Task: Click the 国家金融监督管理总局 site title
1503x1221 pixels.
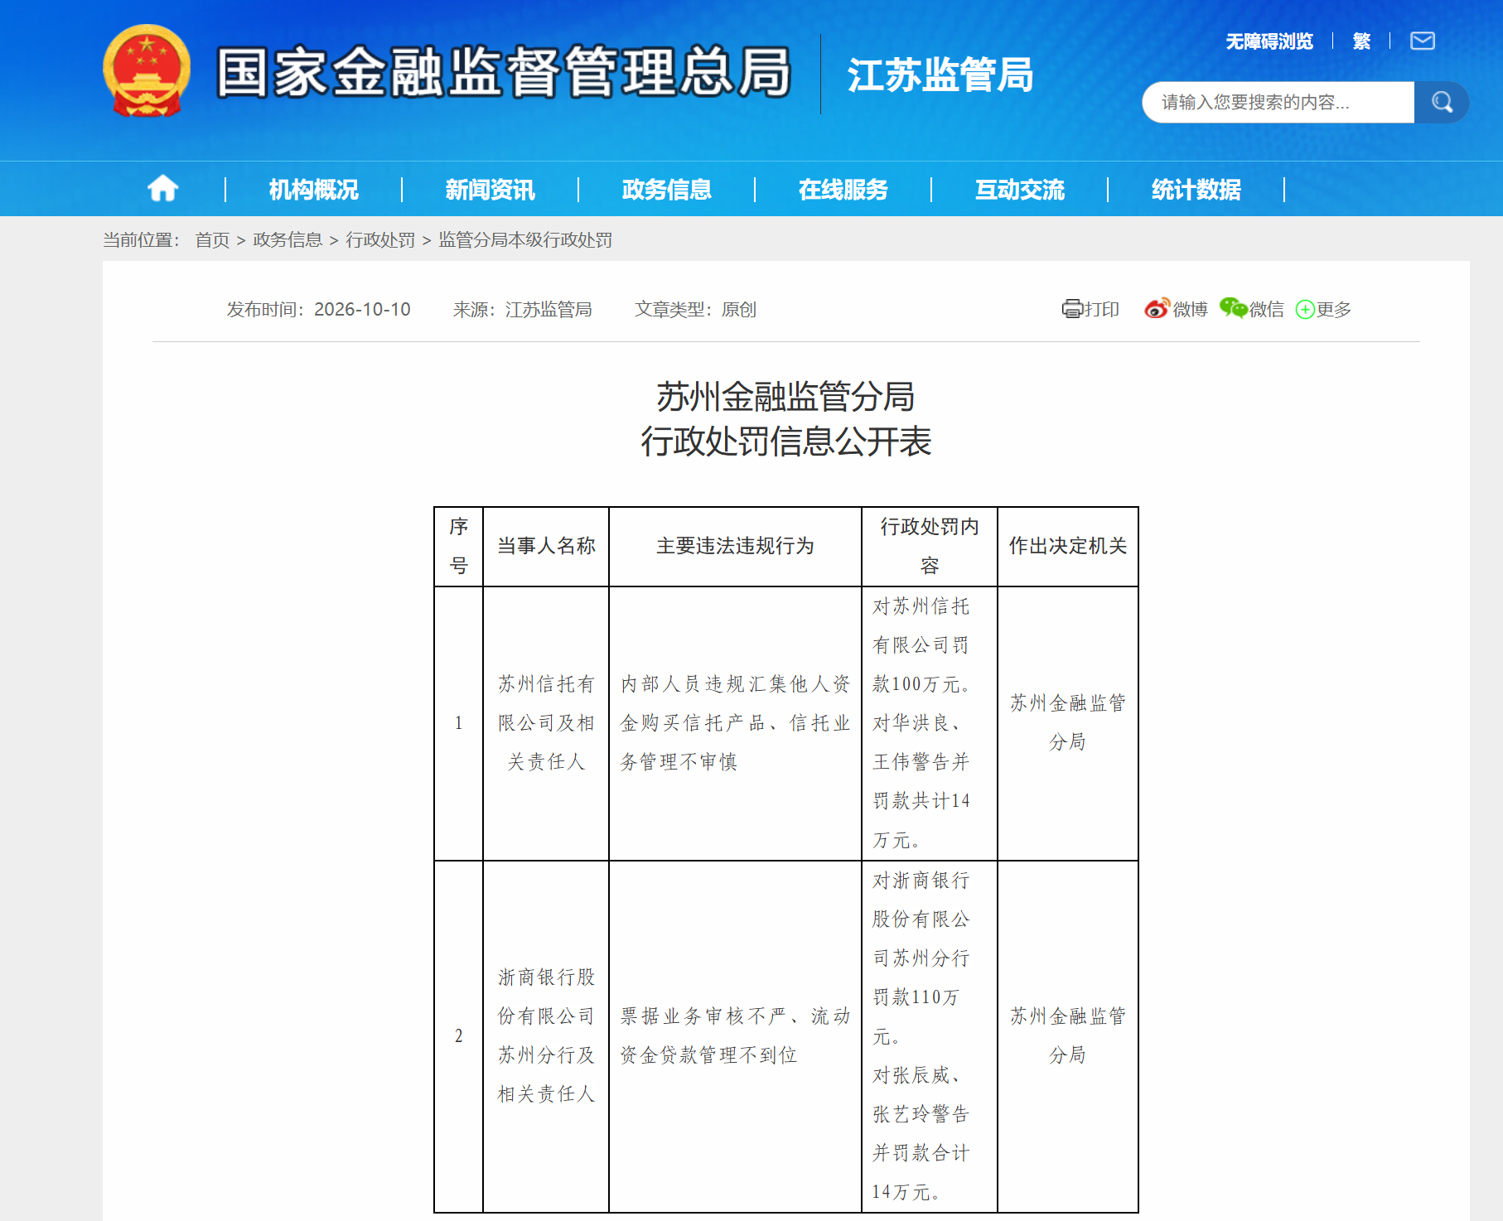Action: tap(504, 72)
